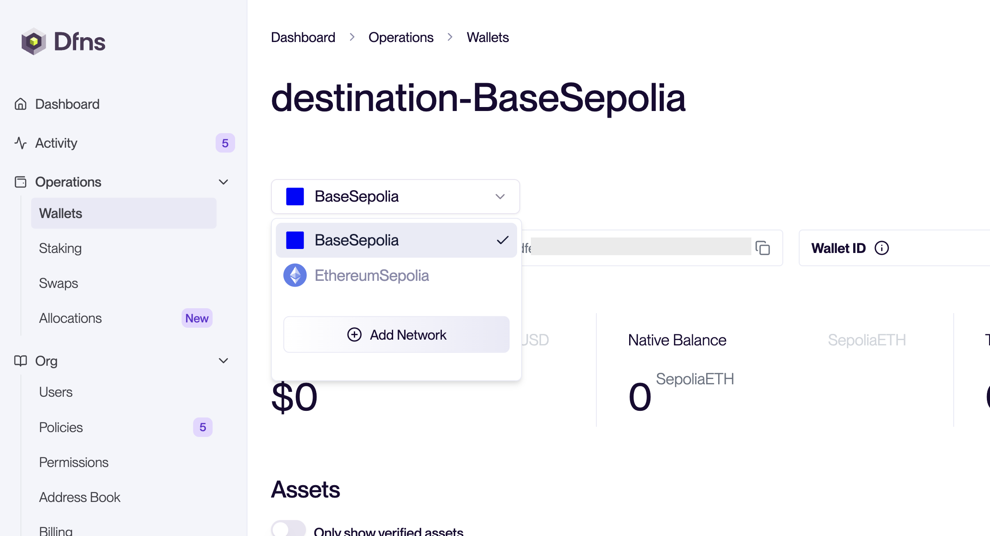Image resolution: width=990 pixels, height=536 pixels.
Task: Click the Activity pulse icon
Action: click(20, 143)
